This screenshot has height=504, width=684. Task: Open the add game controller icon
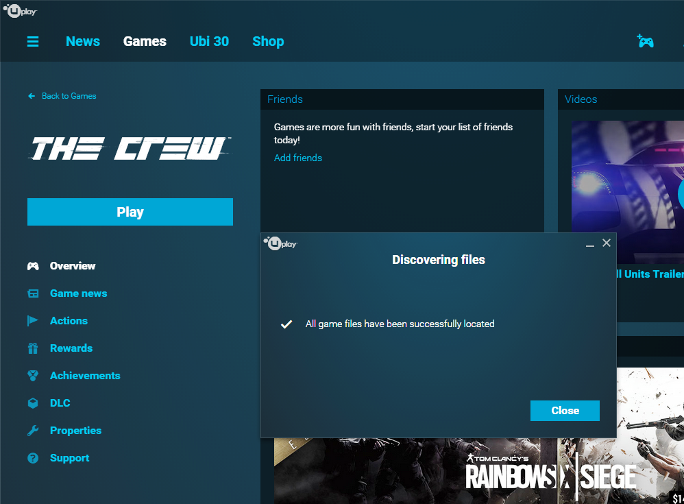click(645, 41)
